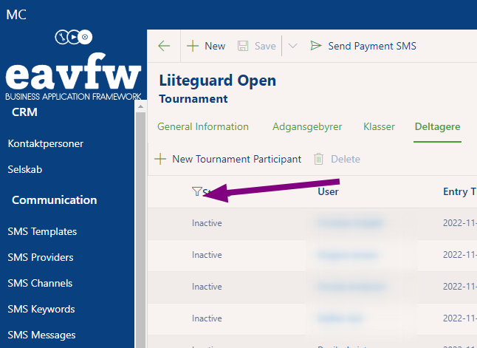Select the Deltagere tab
The width and height of the screenshot is (477, 348).
click(x=437, y=126)
